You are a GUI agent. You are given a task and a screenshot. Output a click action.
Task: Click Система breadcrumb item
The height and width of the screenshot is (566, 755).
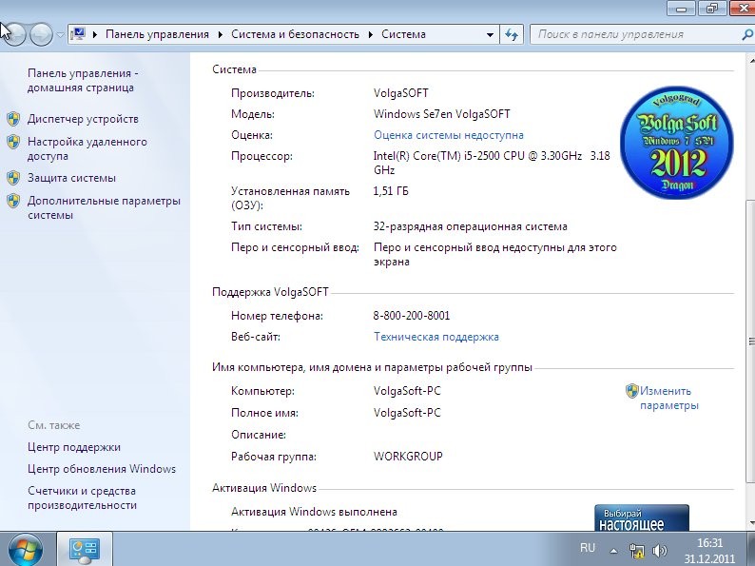[403, 34]
